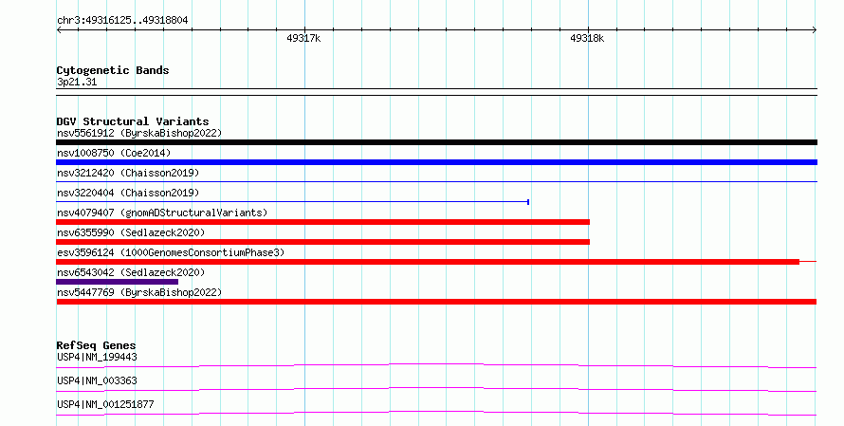The height and width of the screenshot is (426, 844).
Task: Click the chr3:49316125..49318804 coordinate label
Action: tap(122, 20)
